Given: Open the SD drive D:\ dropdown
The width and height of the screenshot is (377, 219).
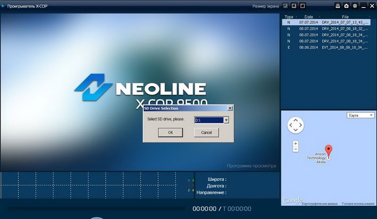Looking at the screenshot, I should (226, 120).
